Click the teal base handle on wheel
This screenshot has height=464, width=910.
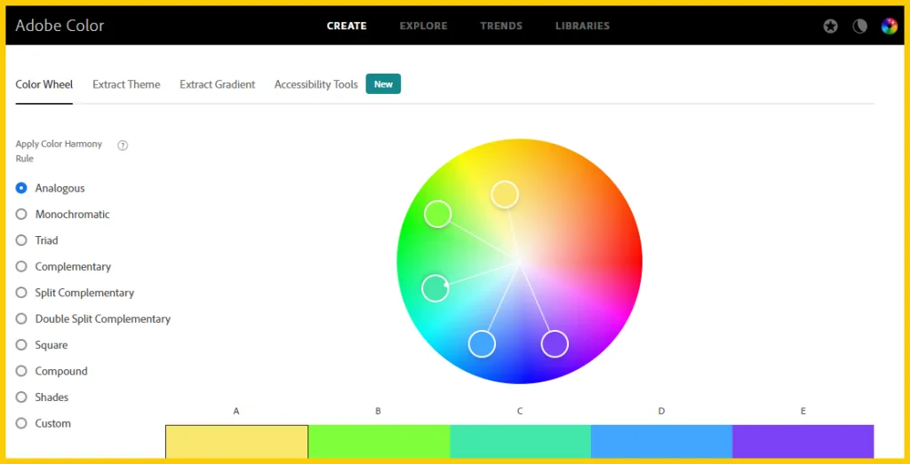(435, 288)
